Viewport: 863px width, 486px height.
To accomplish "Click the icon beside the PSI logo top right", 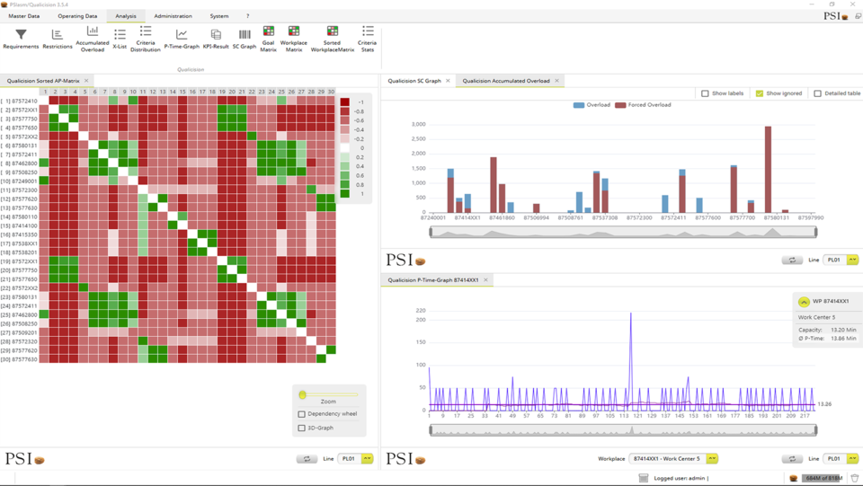I will (858, 16).
